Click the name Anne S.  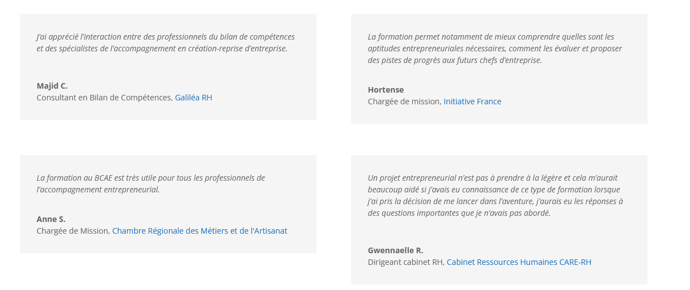pyautogui.click(x=51, y=219)
